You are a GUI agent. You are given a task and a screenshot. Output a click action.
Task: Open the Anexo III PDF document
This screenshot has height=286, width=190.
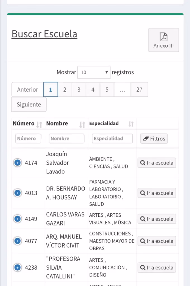click(163, 40)
